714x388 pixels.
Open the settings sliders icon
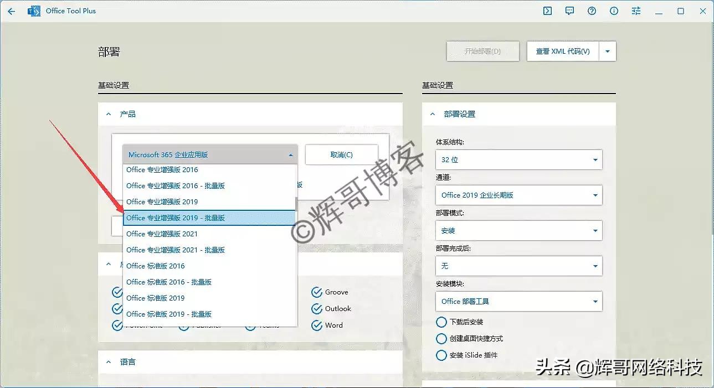point(636,11)
